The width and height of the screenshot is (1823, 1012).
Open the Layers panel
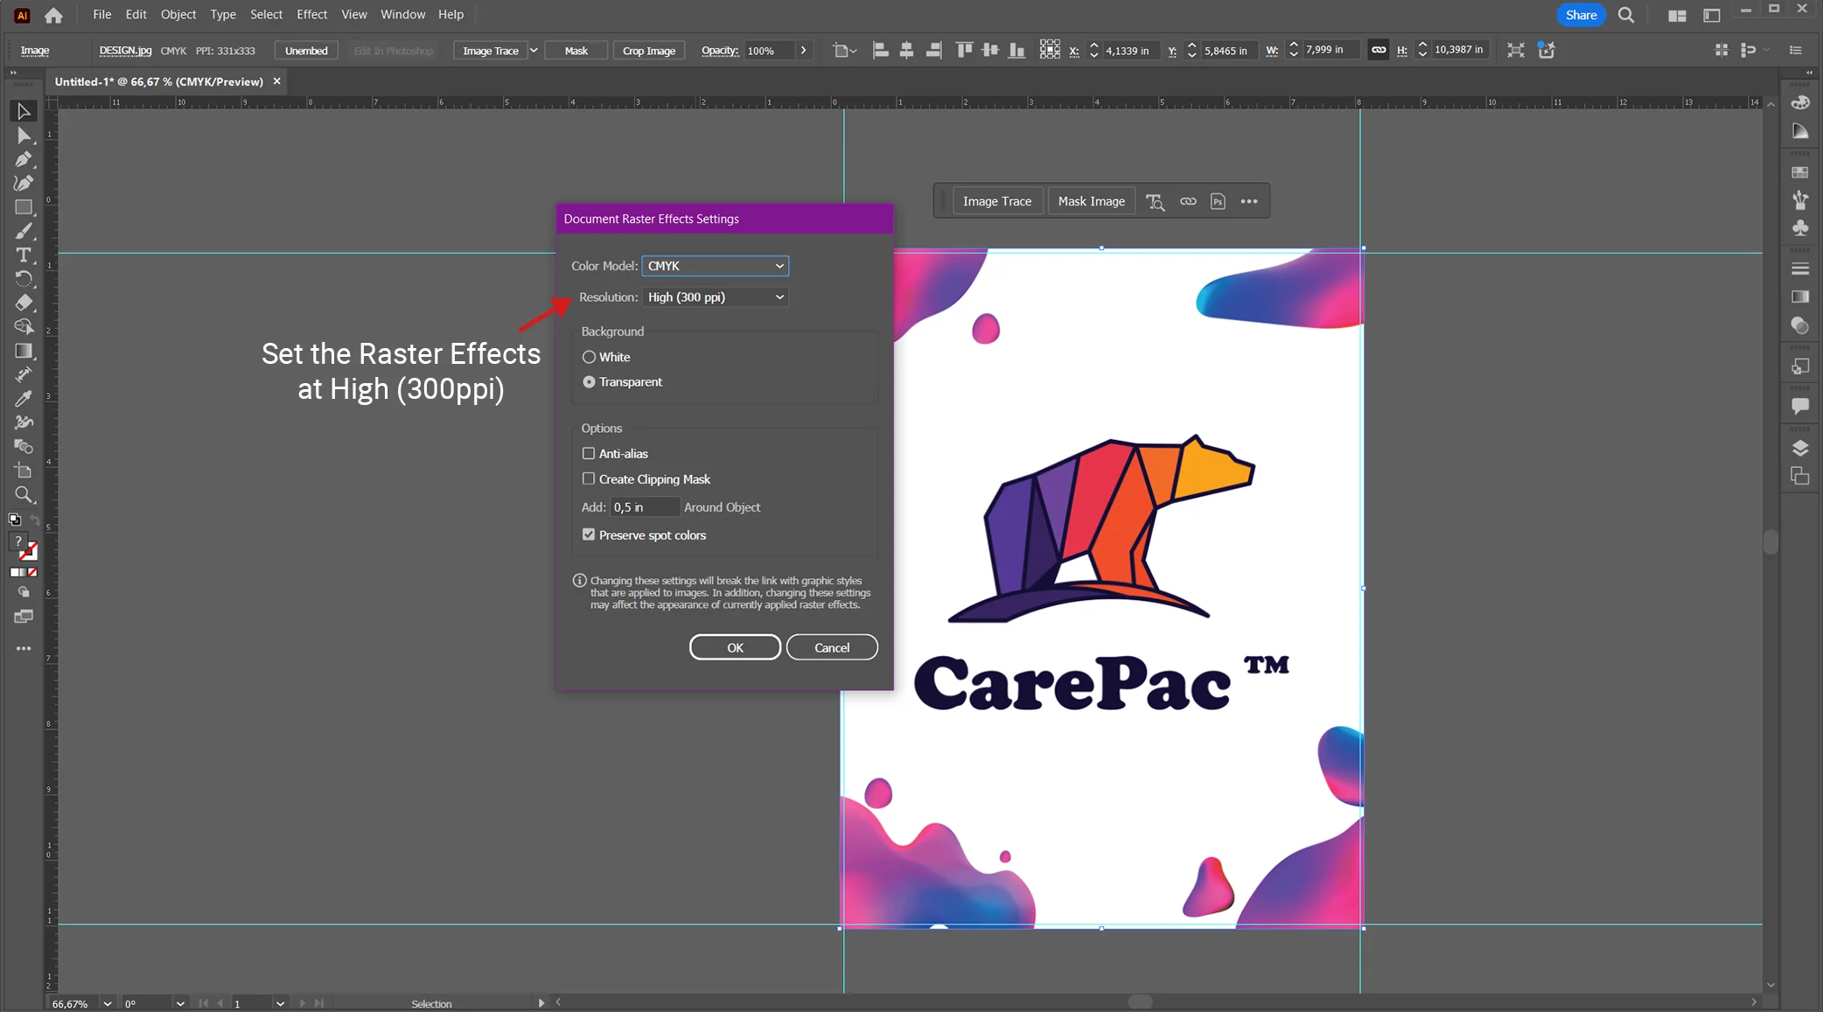tap(1800, 448)
